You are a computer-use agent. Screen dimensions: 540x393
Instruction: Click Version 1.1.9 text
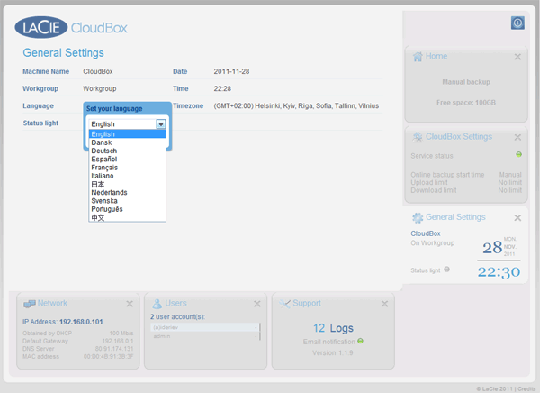coord(333,352)
